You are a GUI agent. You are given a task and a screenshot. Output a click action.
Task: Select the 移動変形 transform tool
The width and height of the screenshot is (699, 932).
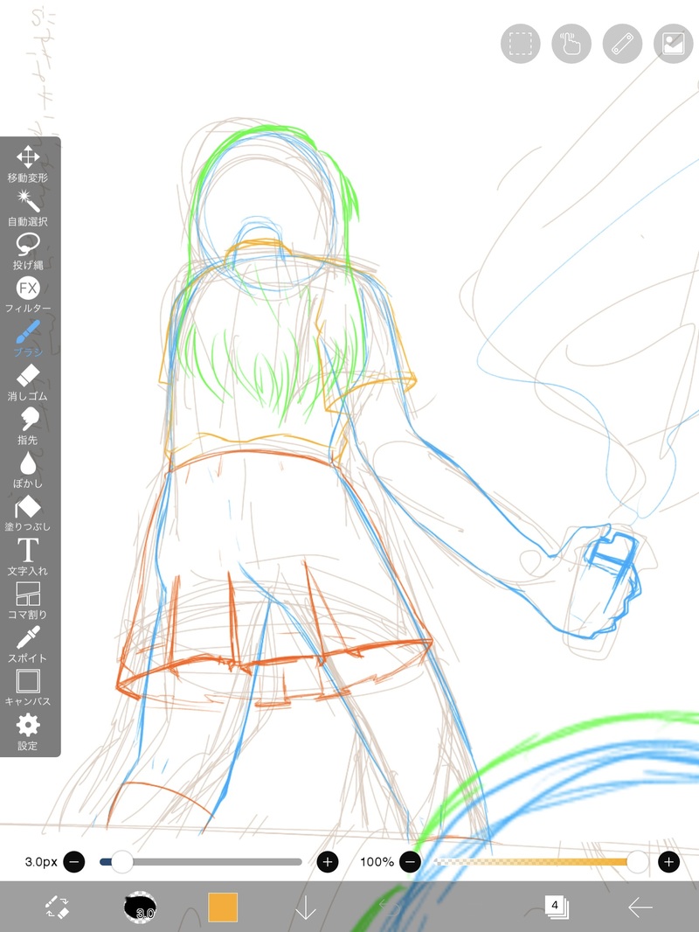pos(28,164)
